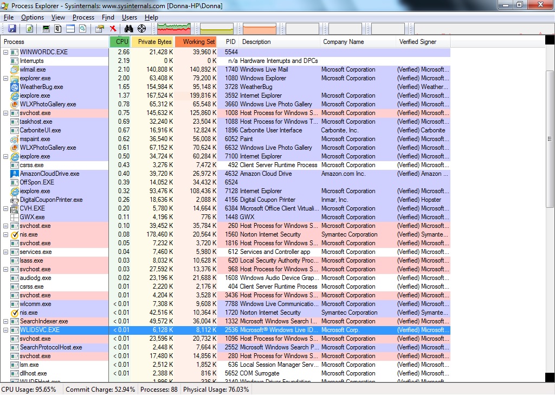The image size is (555, 395).
Task: Click the WLXPhotoGallery.exe icon for PID 3660
Action: 15,104
